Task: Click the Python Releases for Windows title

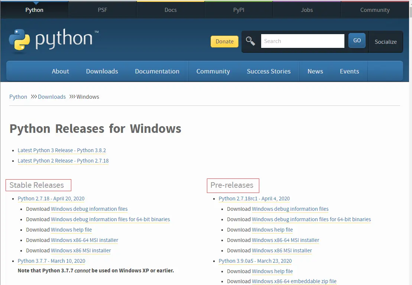Action: coord(95,129)
